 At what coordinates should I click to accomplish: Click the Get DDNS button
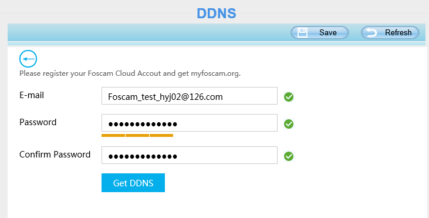tap(133, 183)
